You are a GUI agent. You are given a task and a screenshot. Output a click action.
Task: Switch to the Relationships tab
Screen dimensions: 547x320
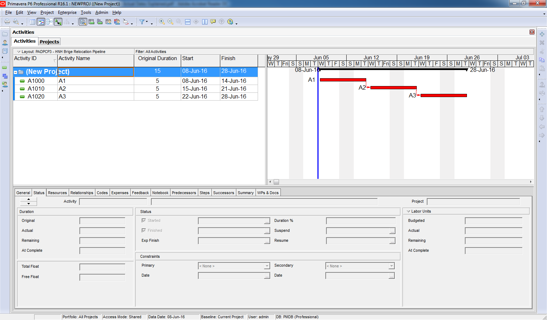[81, 193]
